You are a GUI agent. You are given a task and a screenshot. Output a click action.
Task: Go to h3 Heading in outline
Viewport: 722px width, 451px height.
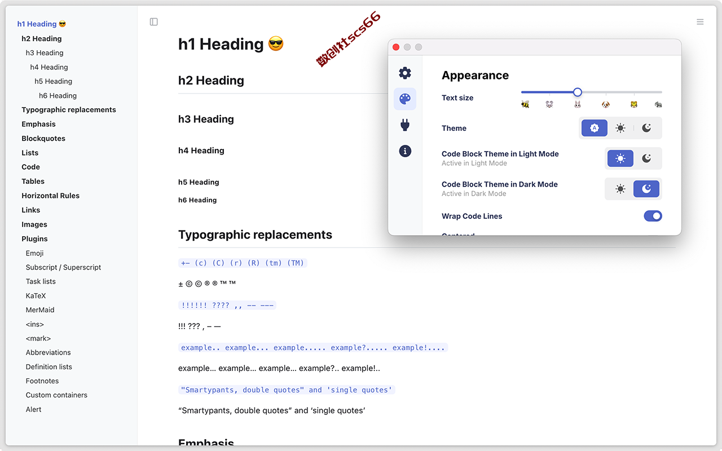tap(45, 53)
